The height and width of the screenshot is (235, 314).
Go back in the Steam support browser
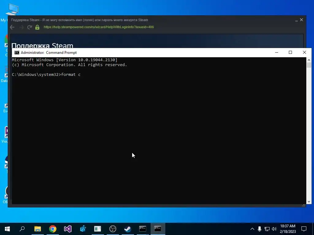(12, 27)
